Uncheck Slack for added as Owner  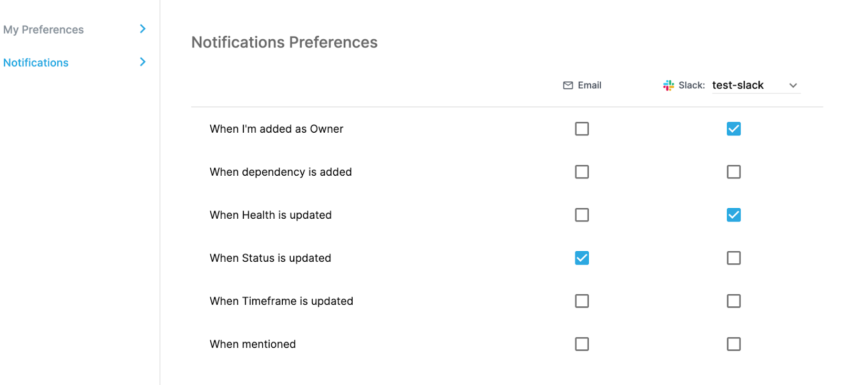click(734, 129)
